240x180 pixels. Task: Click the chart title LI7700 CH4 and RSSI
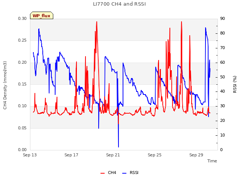click(x=119, y=4)
